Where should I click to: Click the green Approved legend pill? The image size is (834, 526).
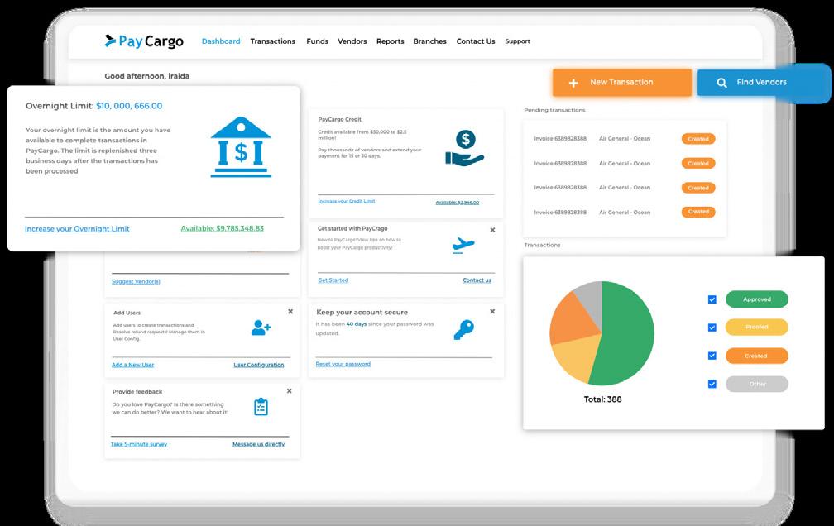[757, 299]
